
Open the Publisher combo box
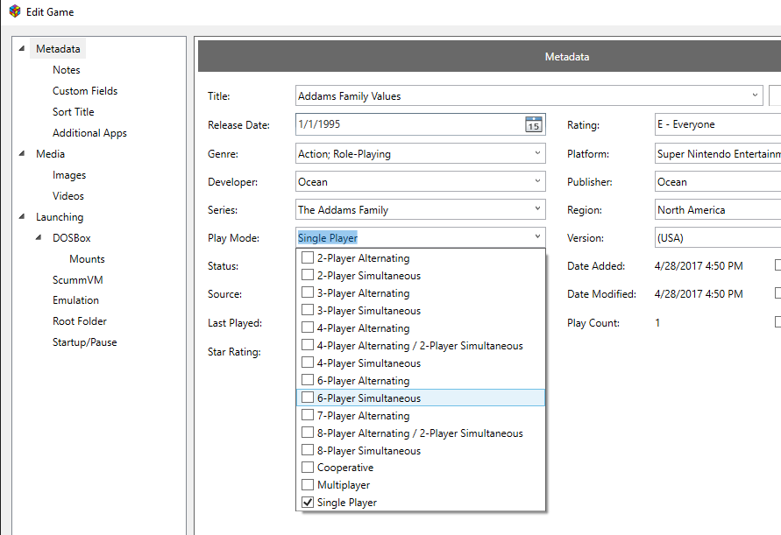point(718,181)
